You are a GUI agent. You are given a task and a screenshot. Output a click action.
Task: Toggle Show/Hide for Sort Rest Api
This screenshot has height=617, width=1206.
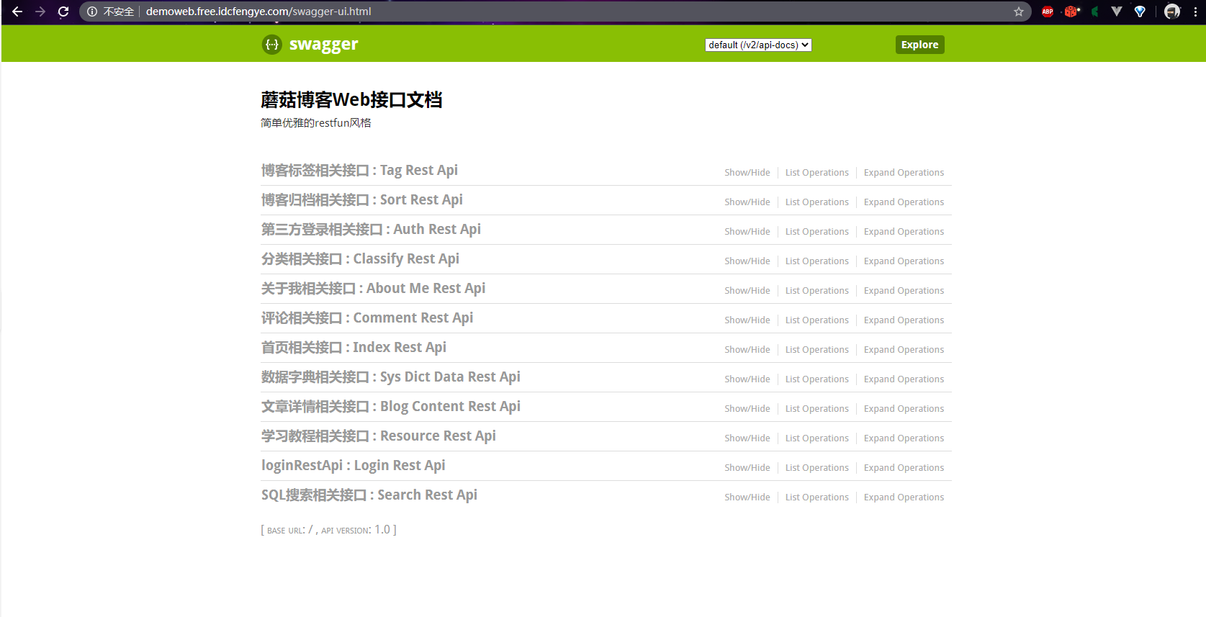point(747,202)
